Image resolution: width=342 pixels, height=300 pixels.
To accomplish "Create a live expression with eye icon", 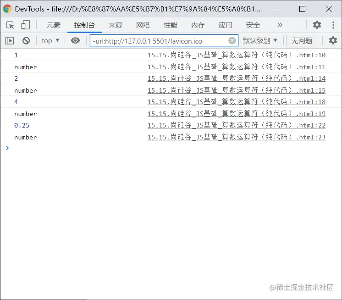I will pos(75,40).
